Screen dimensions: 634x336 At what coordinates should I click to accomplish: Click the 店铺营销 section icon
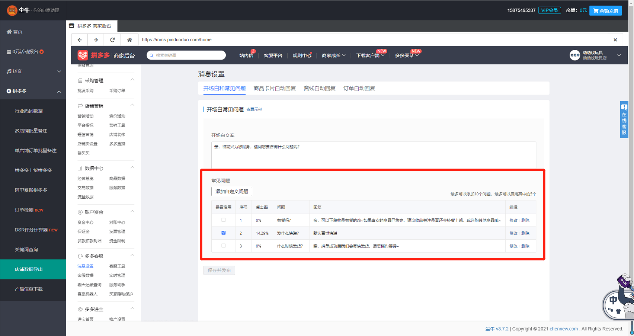[x=80, y=106]
